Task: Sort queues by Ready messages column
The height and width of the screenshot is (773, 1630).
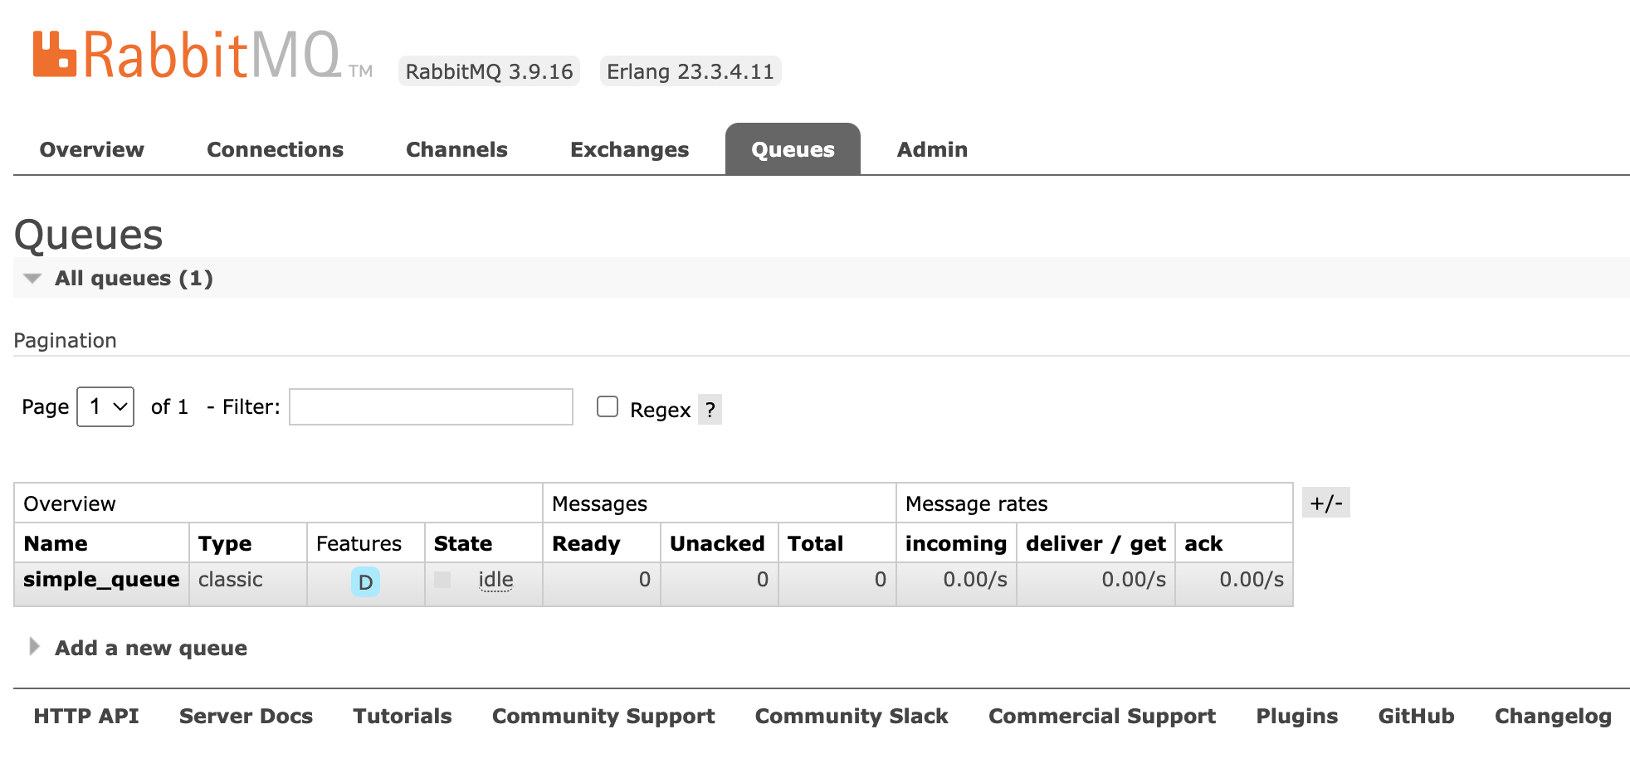Action: point(586,543)
